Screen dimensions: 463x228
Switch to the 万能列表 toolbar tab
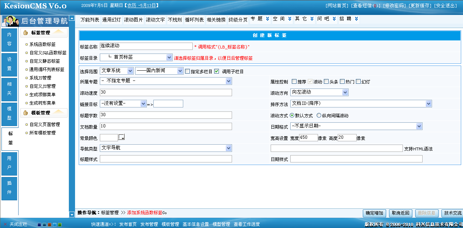[89, 19]
